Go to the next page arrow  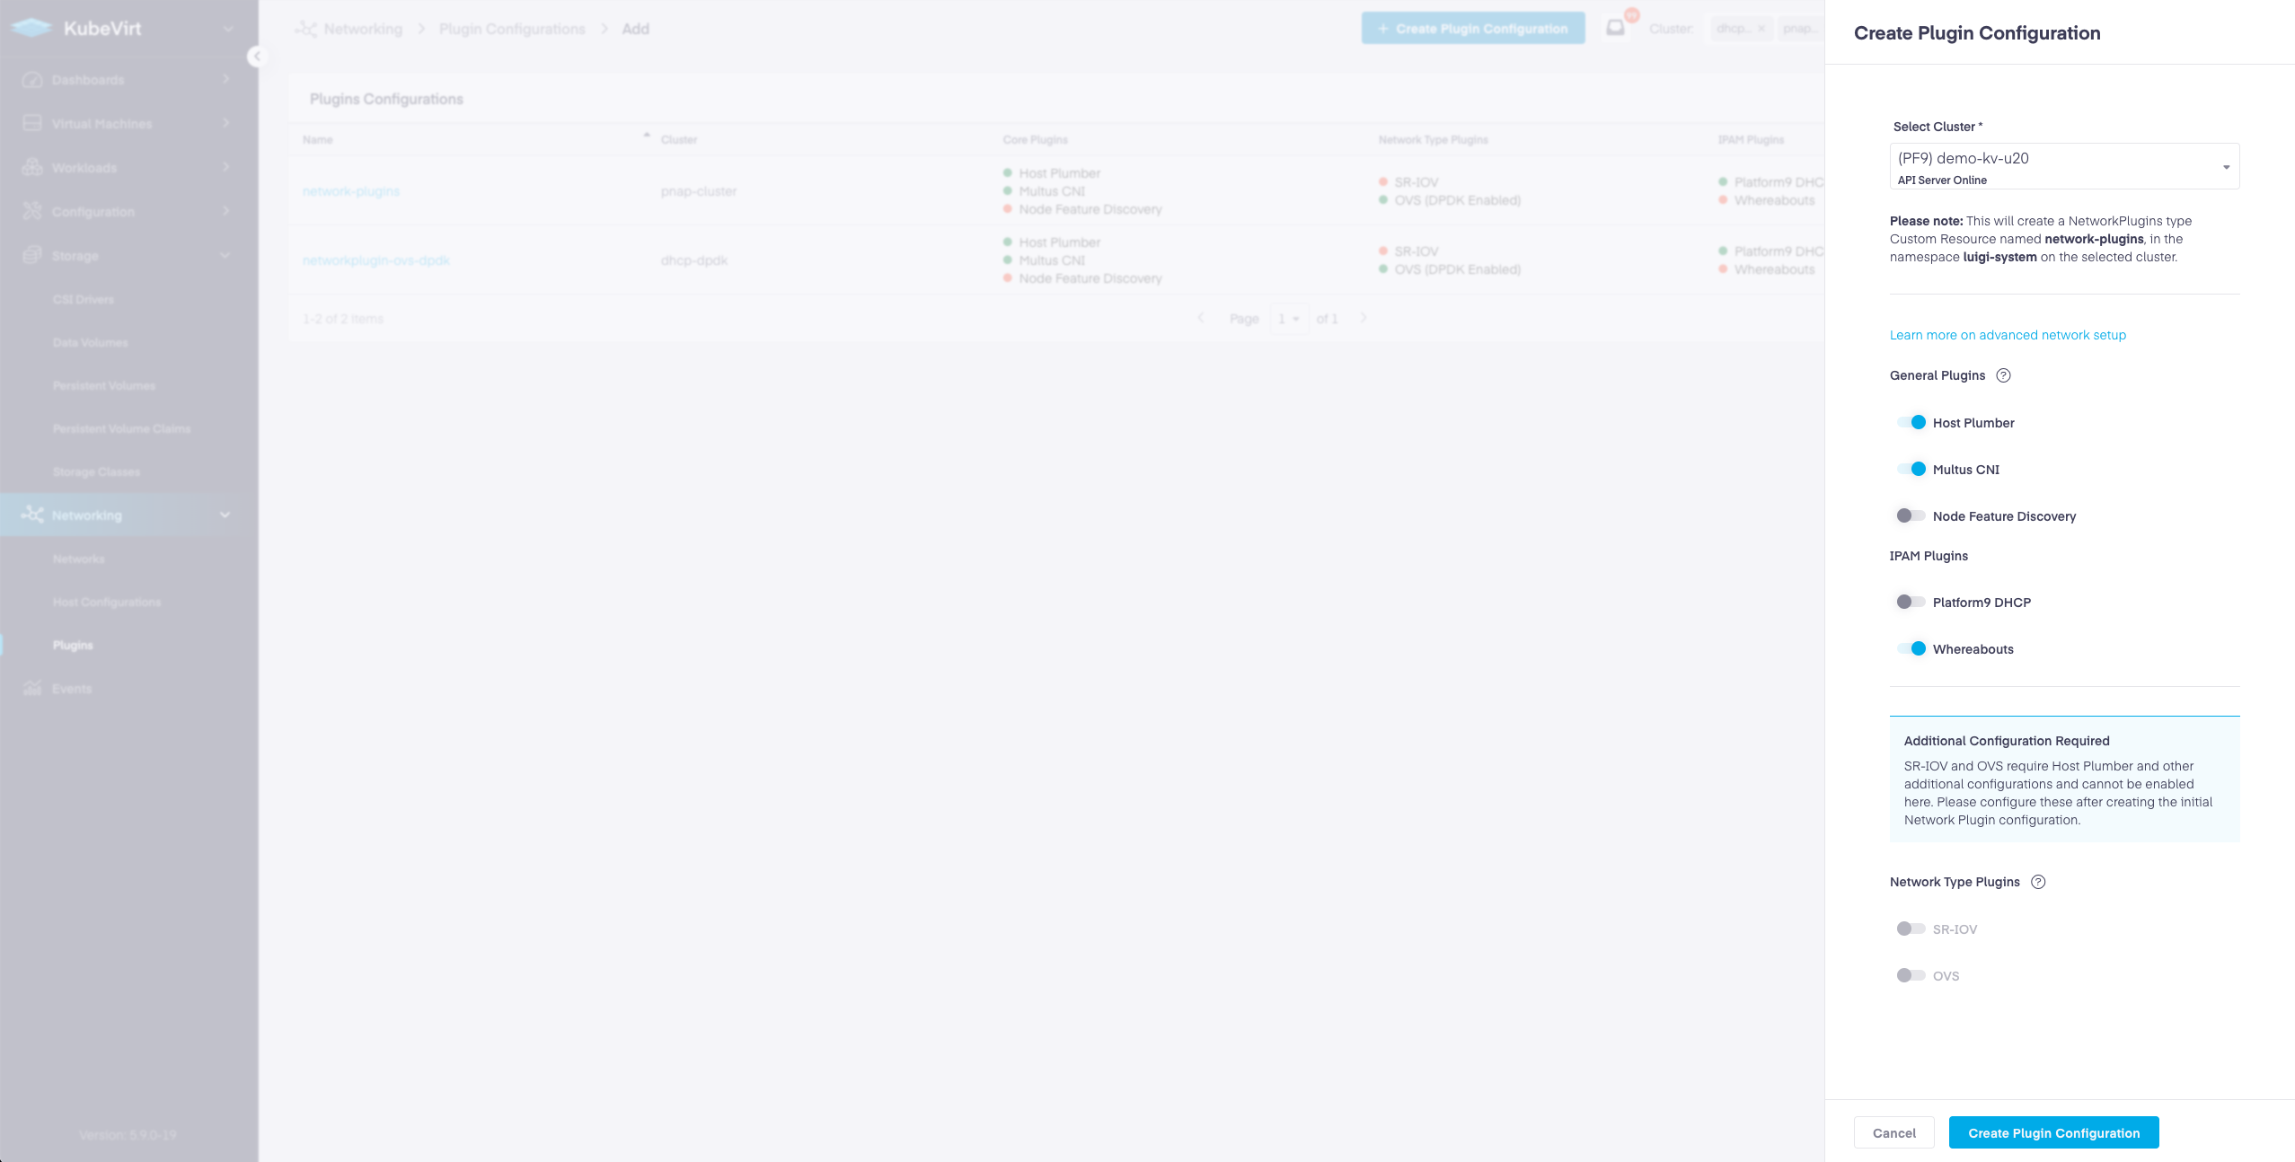coord(1364,318)
